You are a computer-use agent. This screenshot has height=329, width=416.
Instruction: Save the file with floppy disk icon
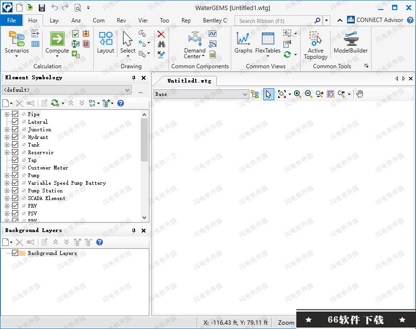click(x=42, y=8)
